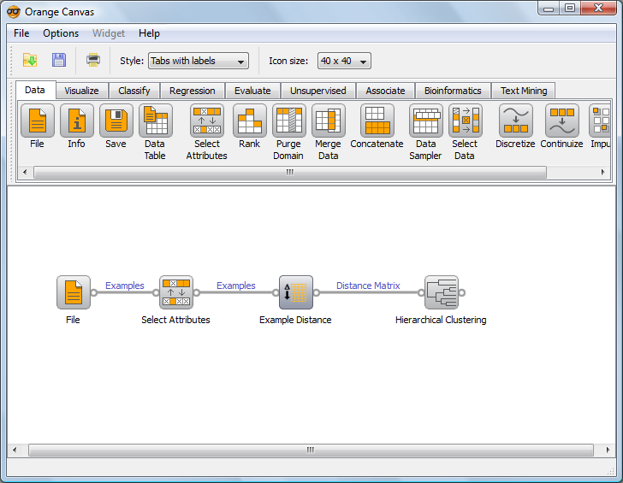Select the File node on canvas

74,292
